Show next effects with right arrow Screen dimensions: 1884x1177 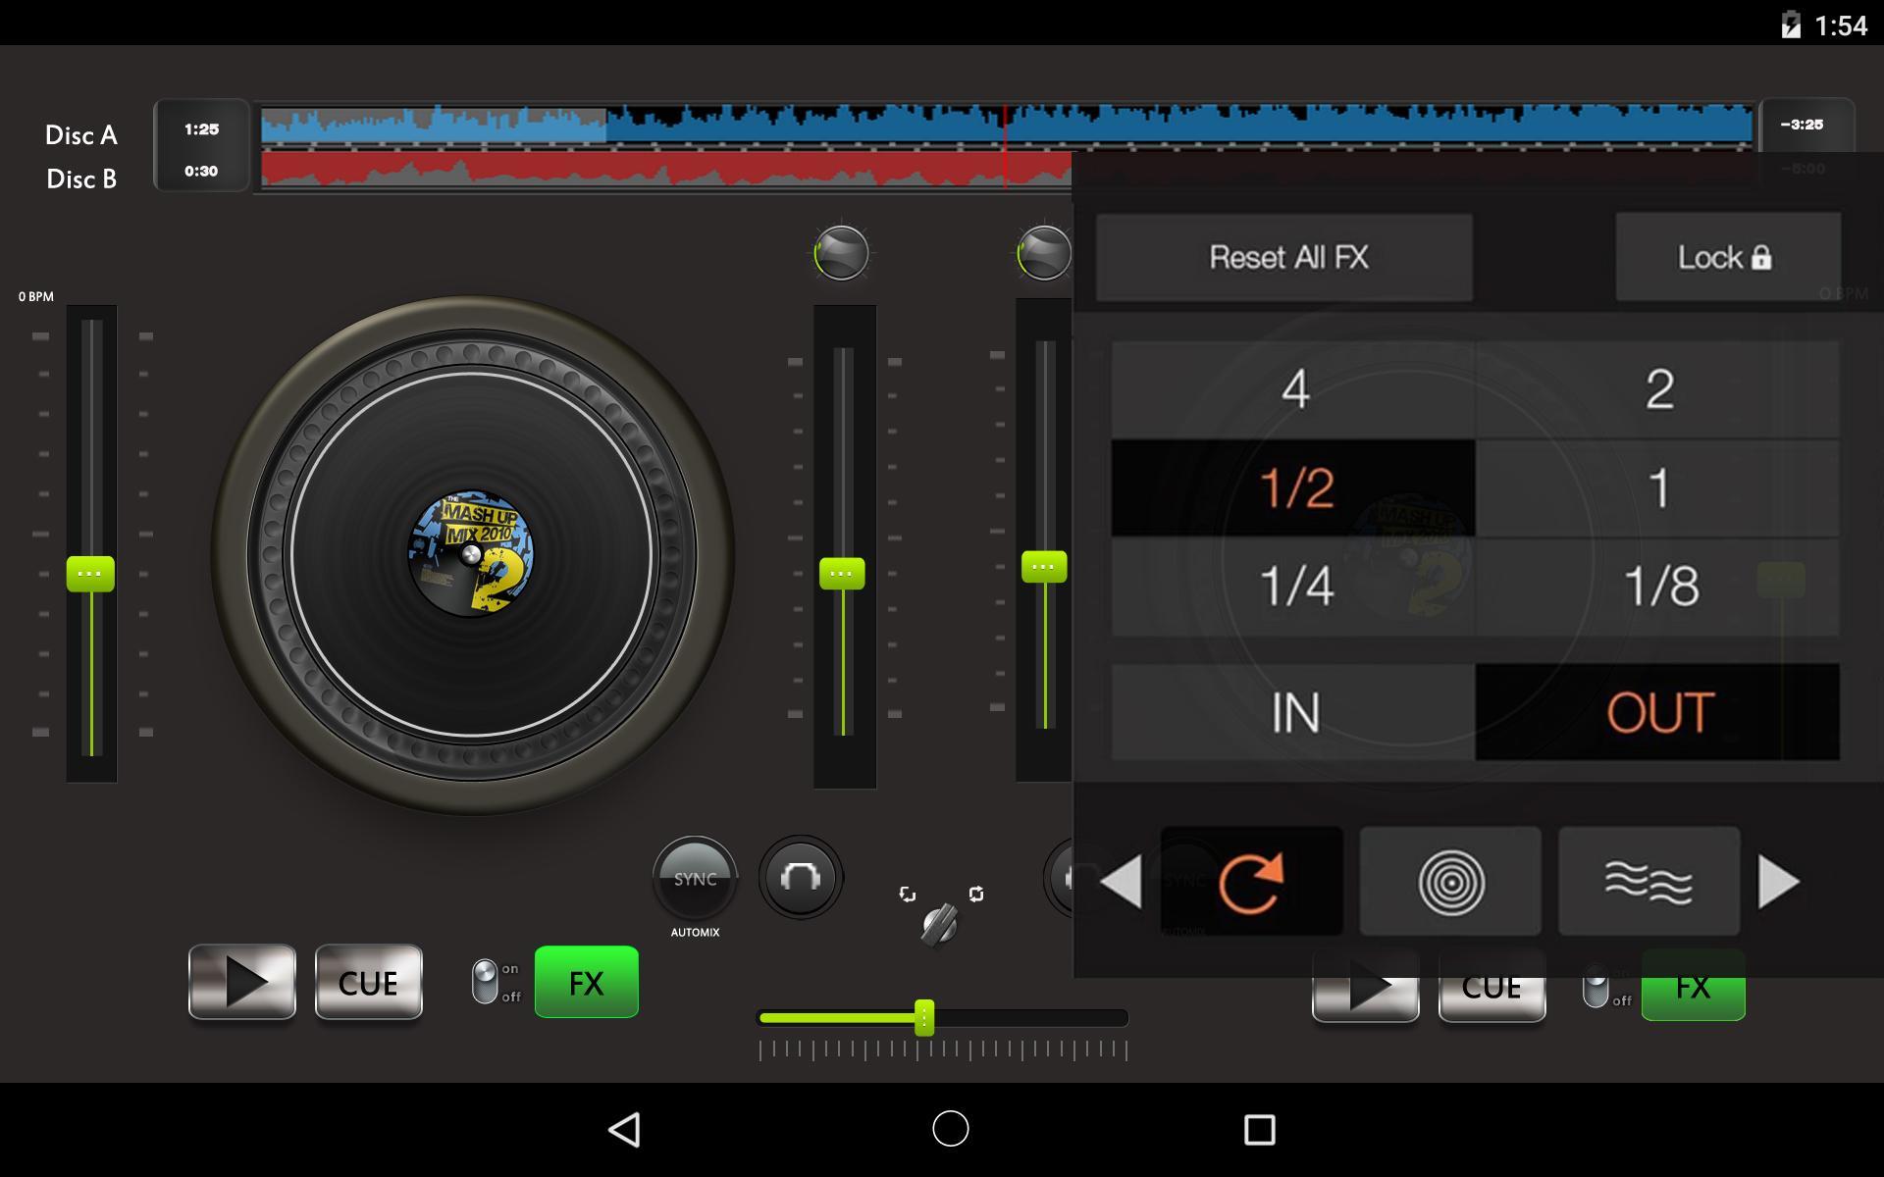pyautogui.click(x=1779, y=882)
